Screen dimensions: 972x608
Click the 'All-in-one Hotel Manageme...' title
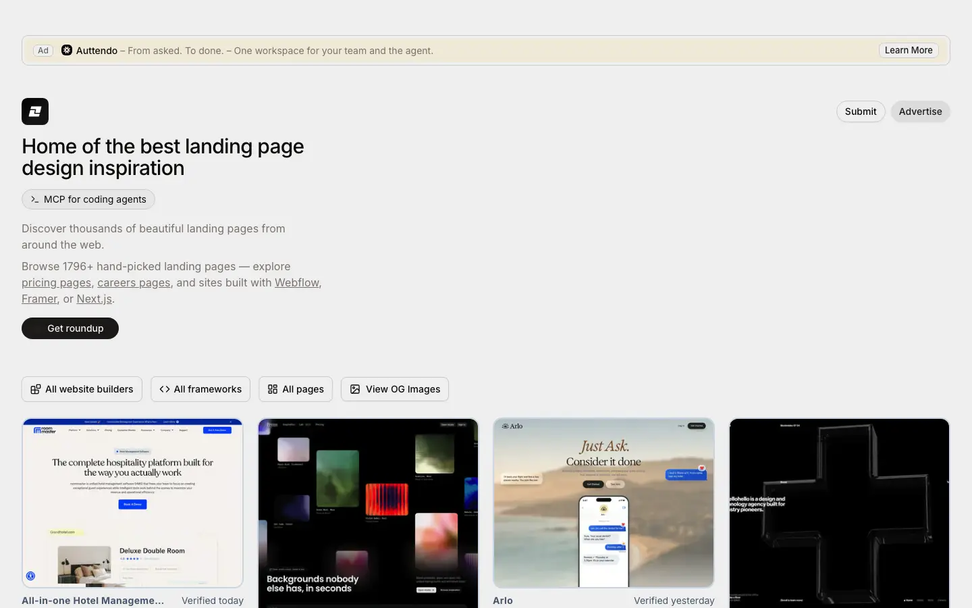(92, 601)
